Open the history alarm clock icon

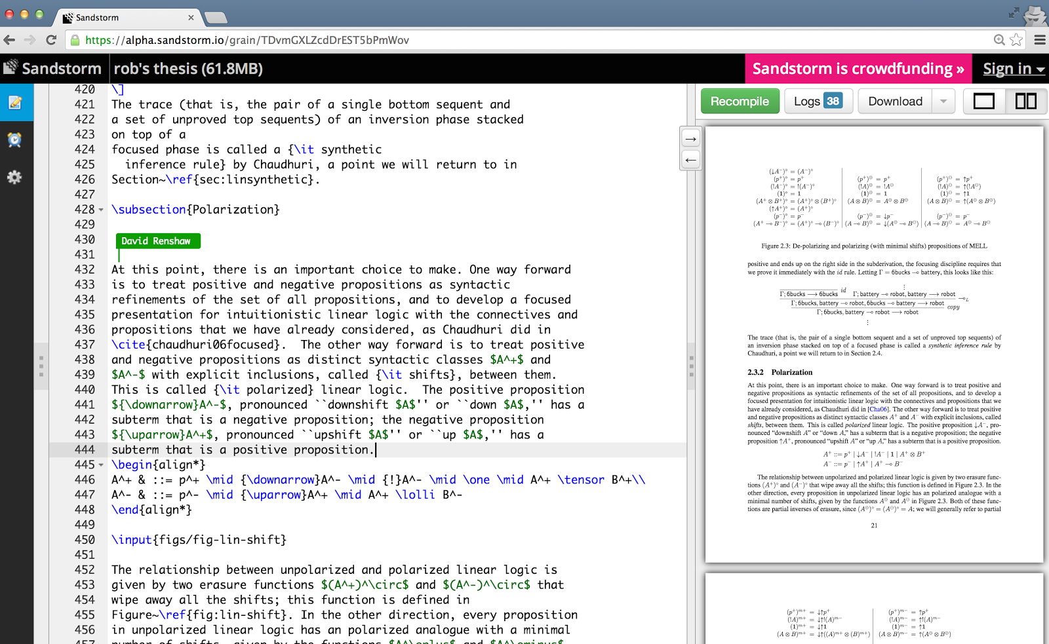click(14, 140)
